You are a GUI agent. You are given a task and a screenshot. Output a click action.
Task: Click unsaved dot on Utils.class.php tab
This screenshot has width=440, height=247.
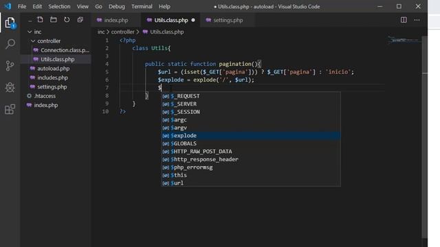click(x=193, y=20)
